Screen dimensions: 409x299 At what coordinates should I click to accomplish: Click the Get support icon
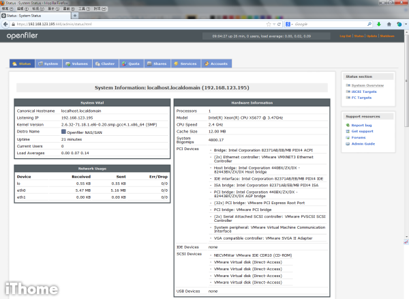click(348, 131)
